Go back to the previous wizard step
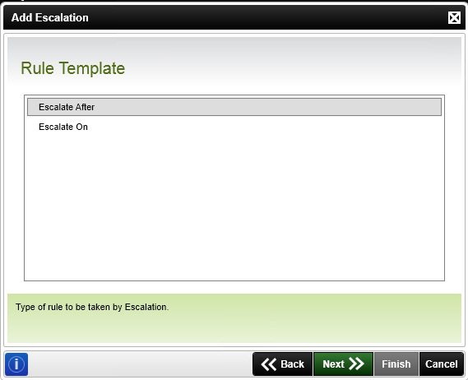 tap(282, 364)
